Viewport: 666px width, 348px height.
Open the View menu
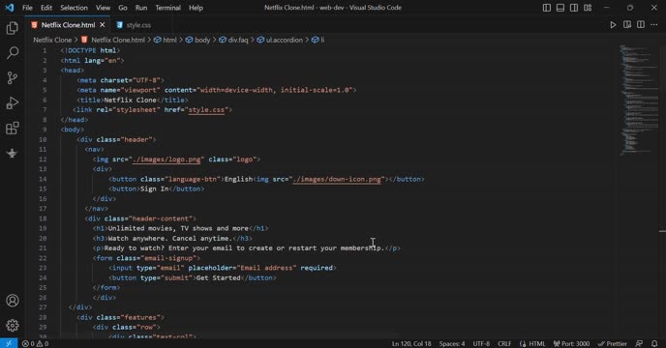(103, 8)
